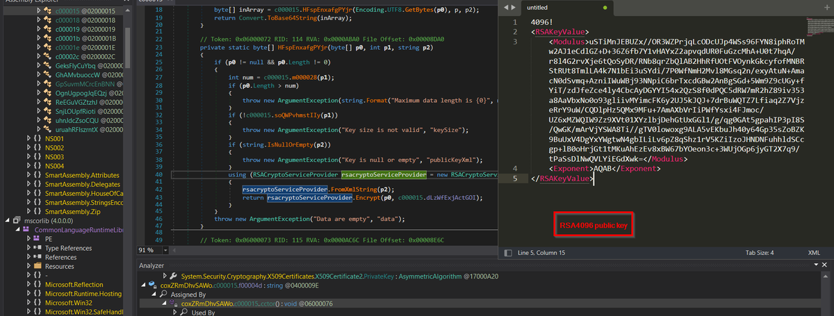Open the Tab Size: 4 menu
The height and width of the screenshot is (316, 834).
759,253
